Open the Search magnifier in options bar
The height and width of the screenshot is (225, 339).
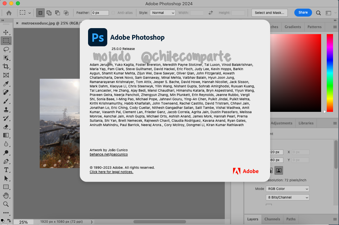(x=318, y=13)
